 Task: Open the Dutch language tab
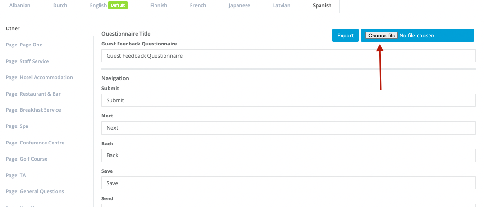tap(60, 6)
